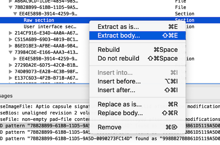Image resolution: width=220 pixels, height=145 pixels.
Task: Select Extract as is... menu entry
Action: tap(137, 27)
